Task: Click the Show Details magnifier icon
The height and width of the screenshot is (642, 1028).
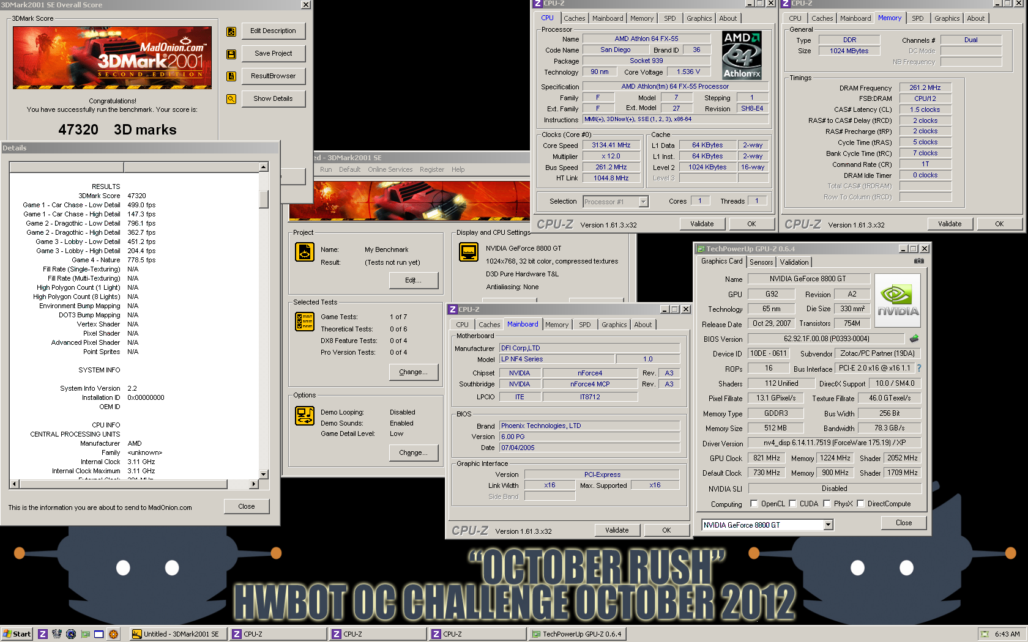Action: 231,99
